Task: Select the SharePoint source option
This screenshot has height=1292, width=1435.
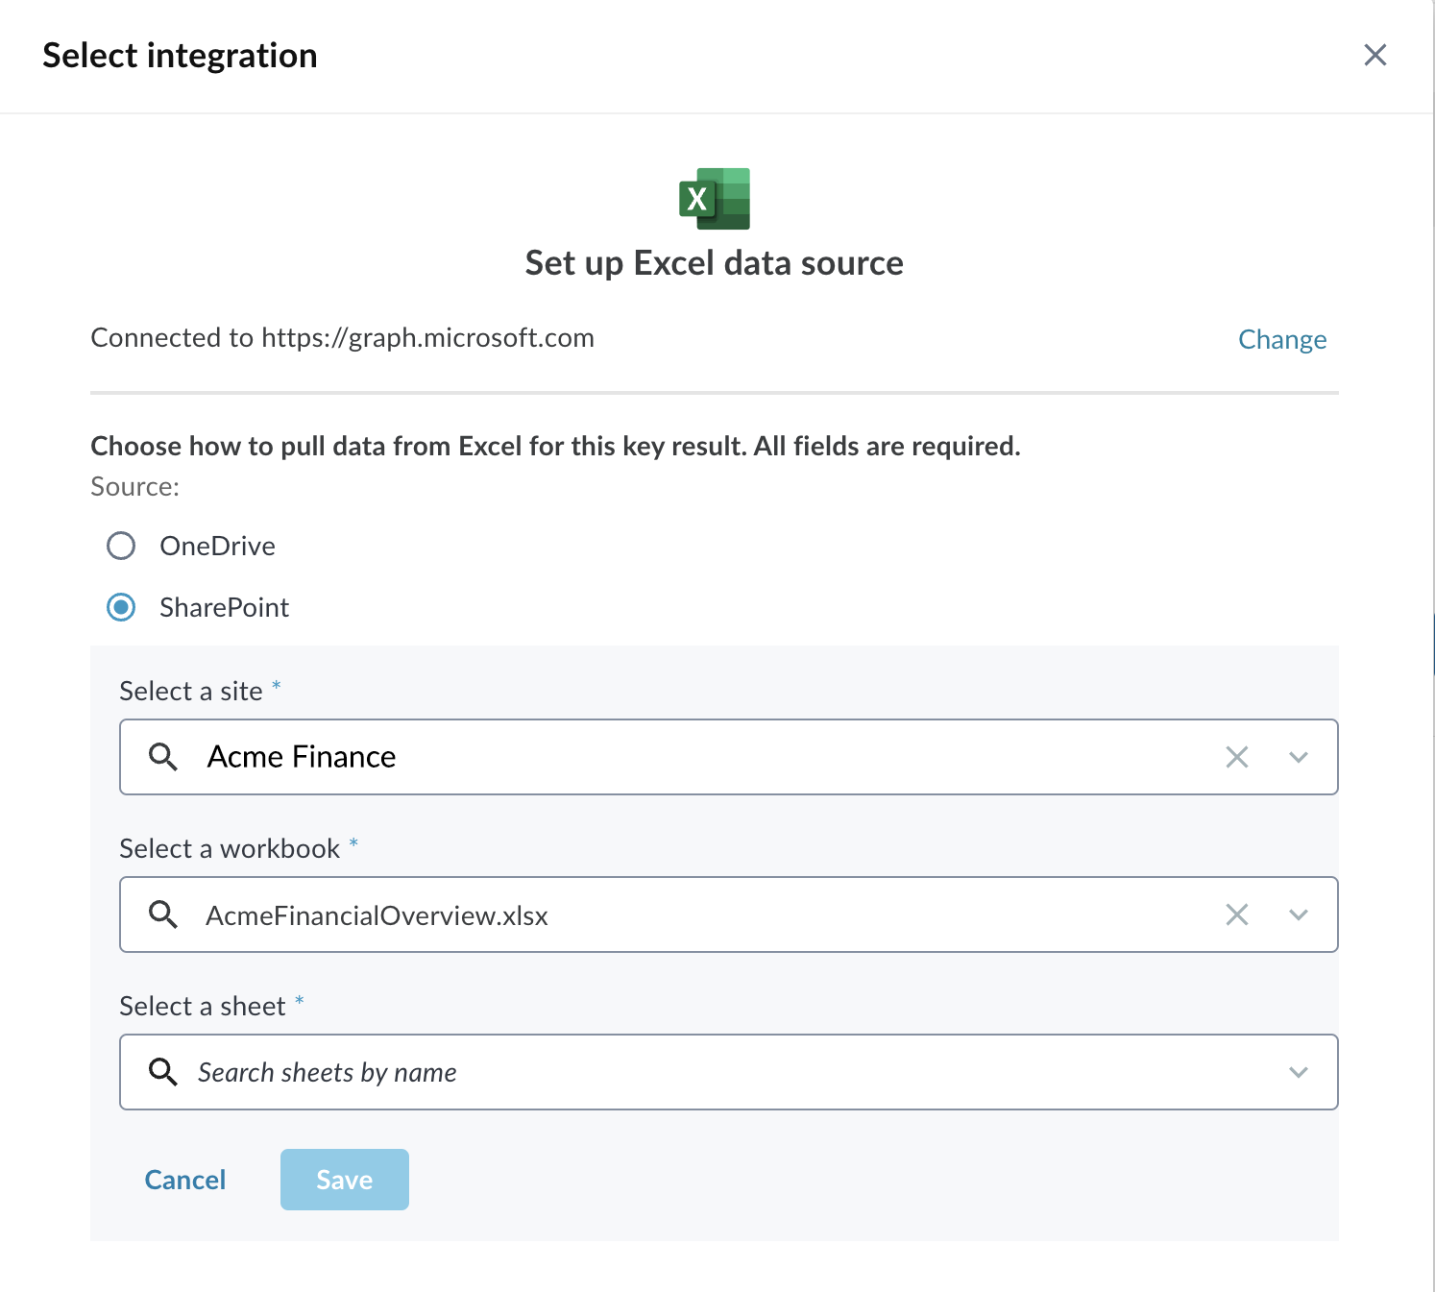Action: click(x=121, y=607)
